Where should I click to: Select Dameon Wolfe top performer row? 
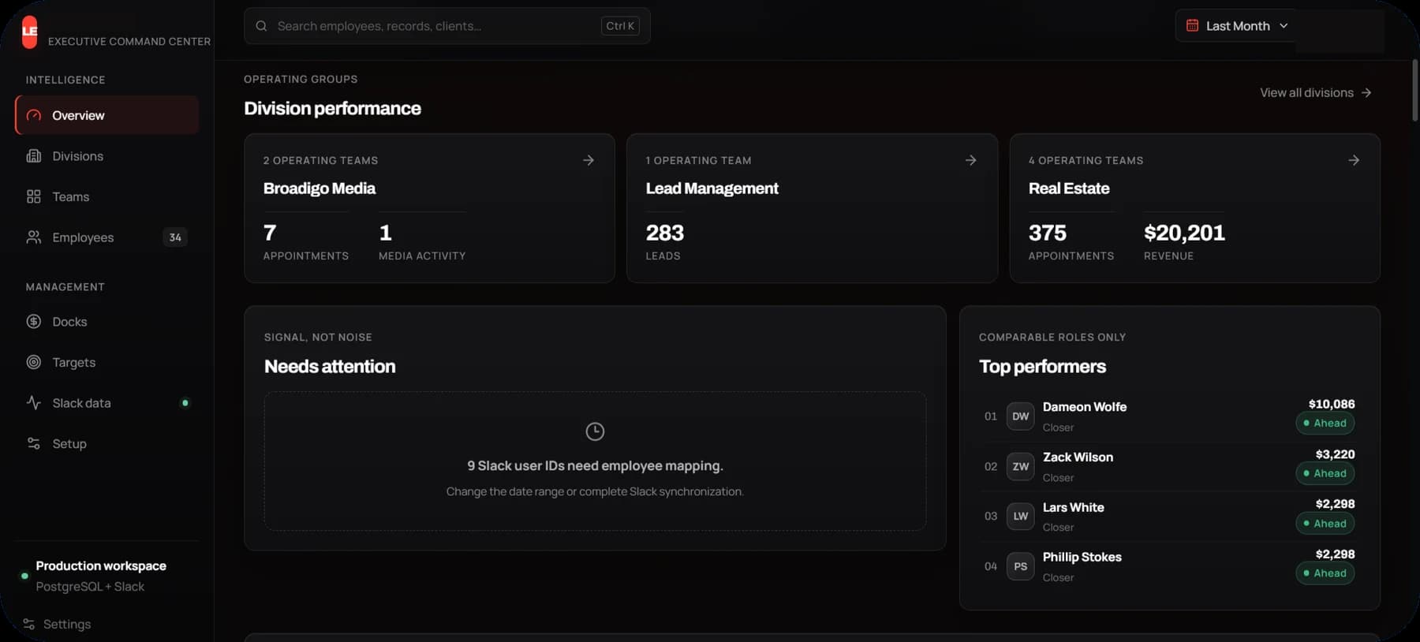(x=1169, y=416)
